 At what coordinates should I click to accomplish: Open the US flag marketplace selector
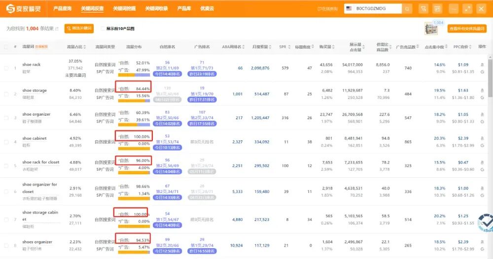point(349,8)
